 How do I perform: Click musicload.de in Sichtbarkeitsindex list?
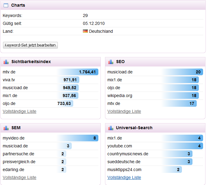(x=15, y=88)
